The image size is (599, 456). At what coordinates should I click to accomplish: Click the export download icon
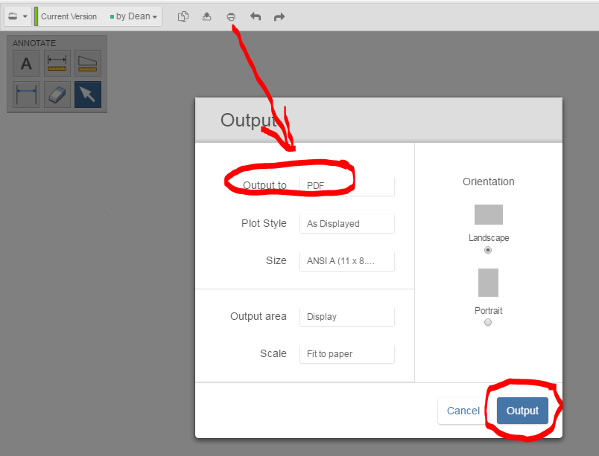pyautogui.click(x=206, y=16)
